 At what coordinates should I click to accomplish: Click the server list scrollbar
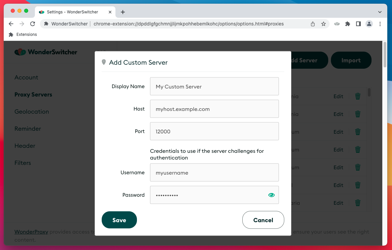pyautogui.click(x=369, y=92)
